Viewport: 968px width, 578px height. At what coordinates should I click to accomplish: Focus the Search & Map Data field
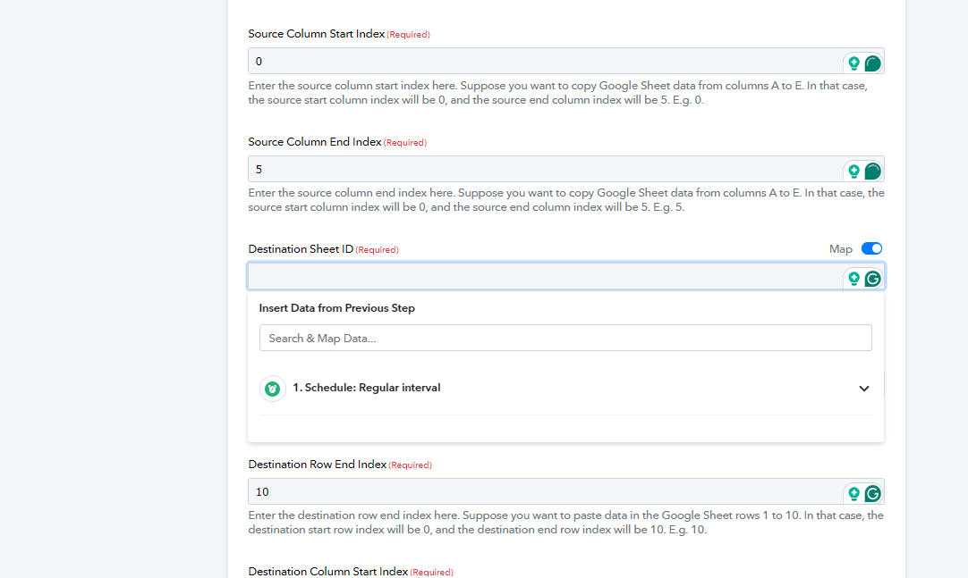565,338
